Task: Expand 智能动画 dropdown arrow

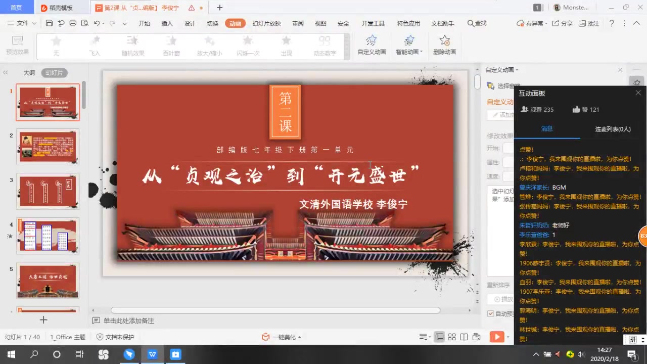Action: [x=421, y=52]
